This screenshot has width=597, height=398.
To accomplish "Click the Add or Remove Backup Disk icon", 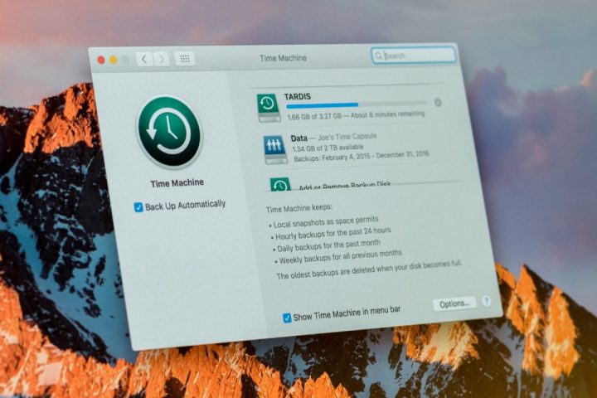I will (280, 185).
